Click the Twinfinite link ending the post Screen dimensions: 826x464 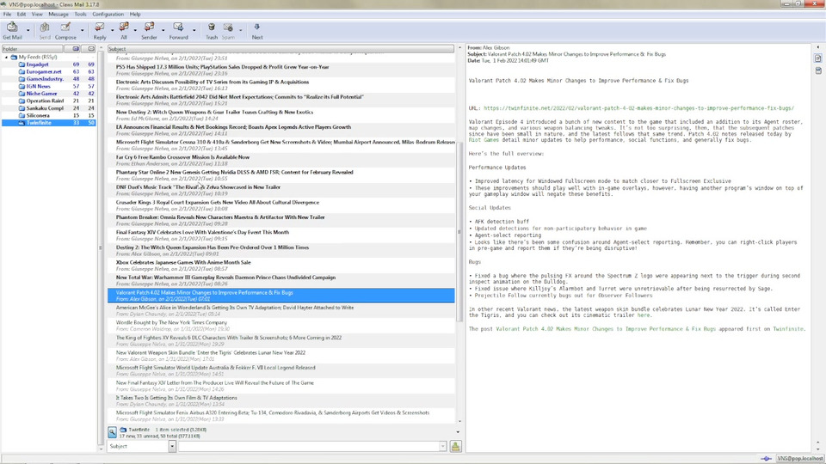[788, 329]
